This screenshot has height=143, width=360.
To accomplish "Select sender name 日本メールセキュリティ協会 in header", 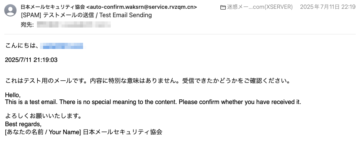I will pos(53,7).
